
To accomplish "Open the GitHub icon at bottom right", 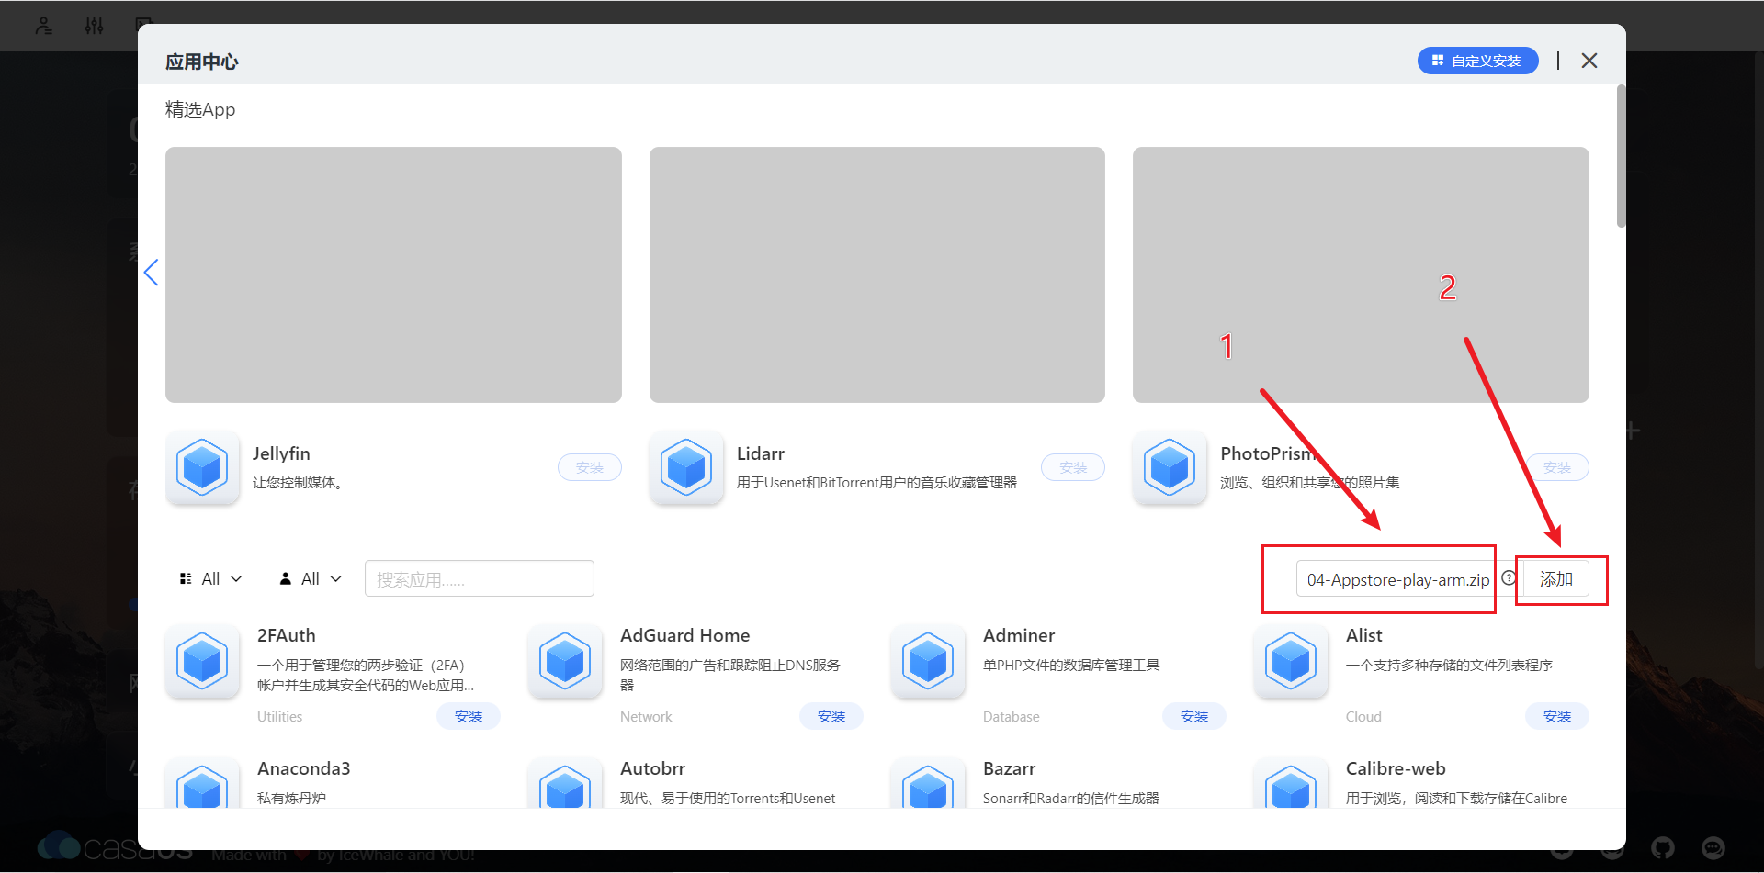I will coord(1662,847).
